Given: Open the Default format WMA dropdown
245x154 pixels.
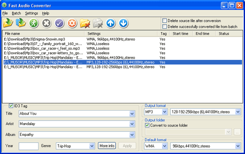Looking at the screenshot, I should (x=165, y=146).
